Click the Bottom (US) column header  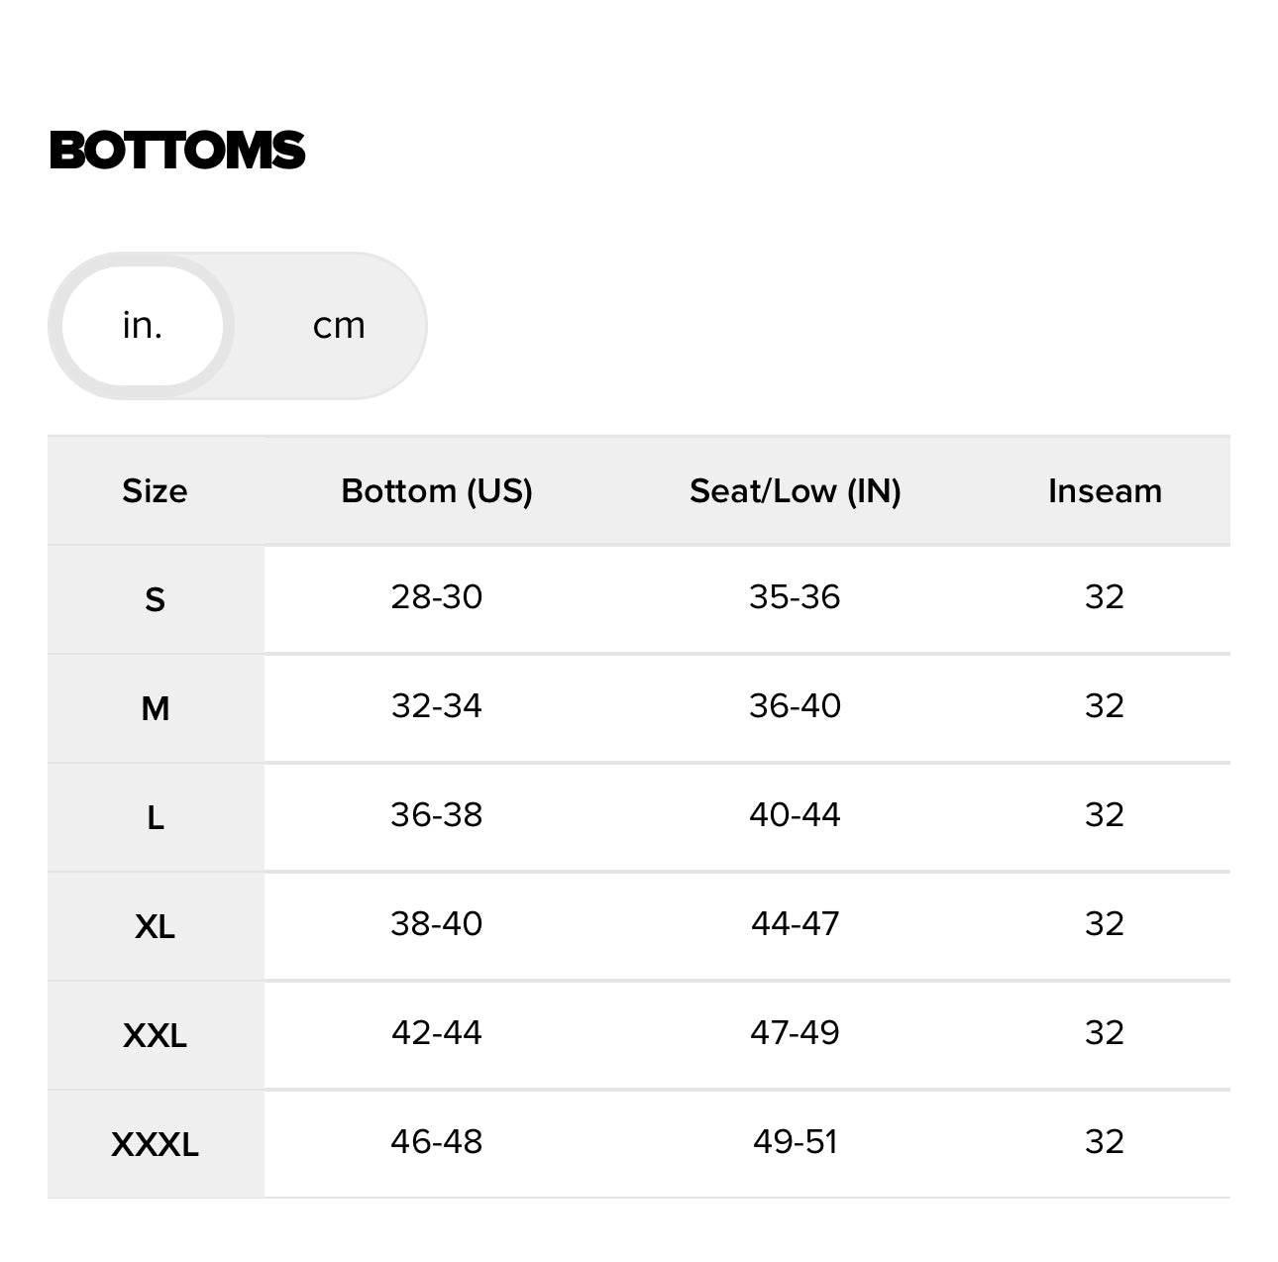[437, 491]
